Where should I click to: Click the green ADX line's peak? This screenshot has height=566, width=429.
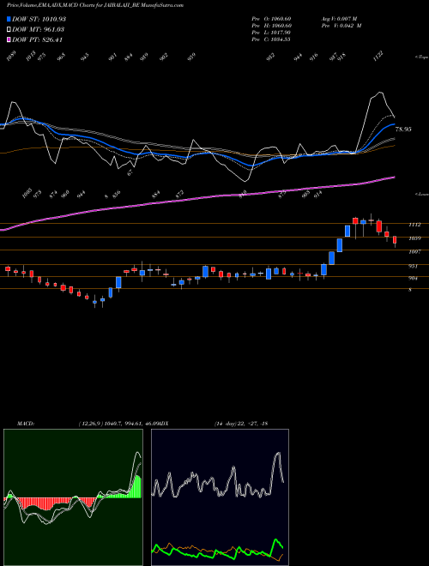point(276,540)
